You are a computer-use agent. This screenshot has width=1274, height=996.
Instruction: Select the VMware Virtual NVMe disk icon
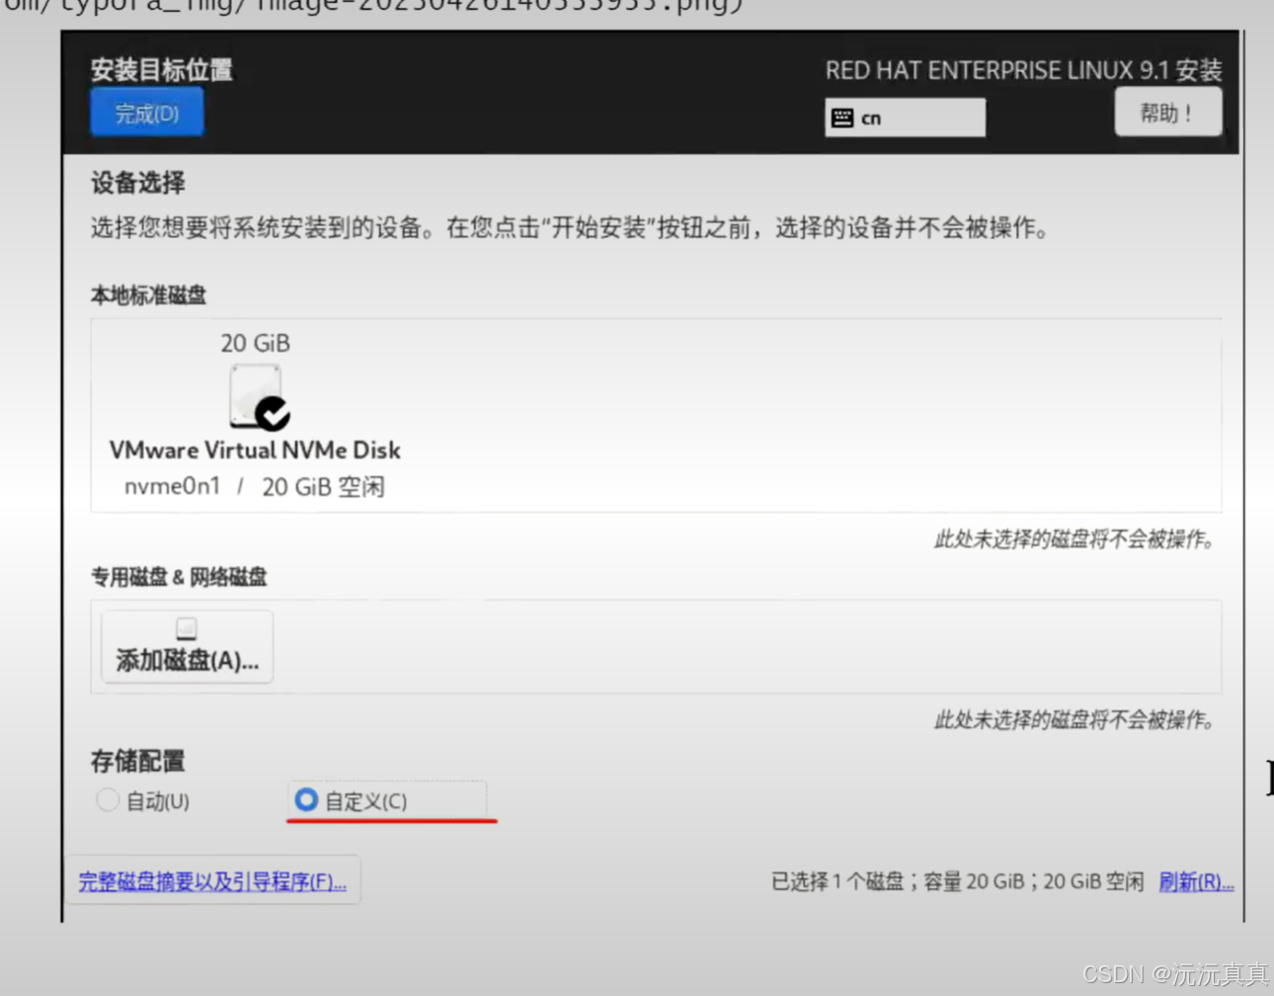(259, 397)
